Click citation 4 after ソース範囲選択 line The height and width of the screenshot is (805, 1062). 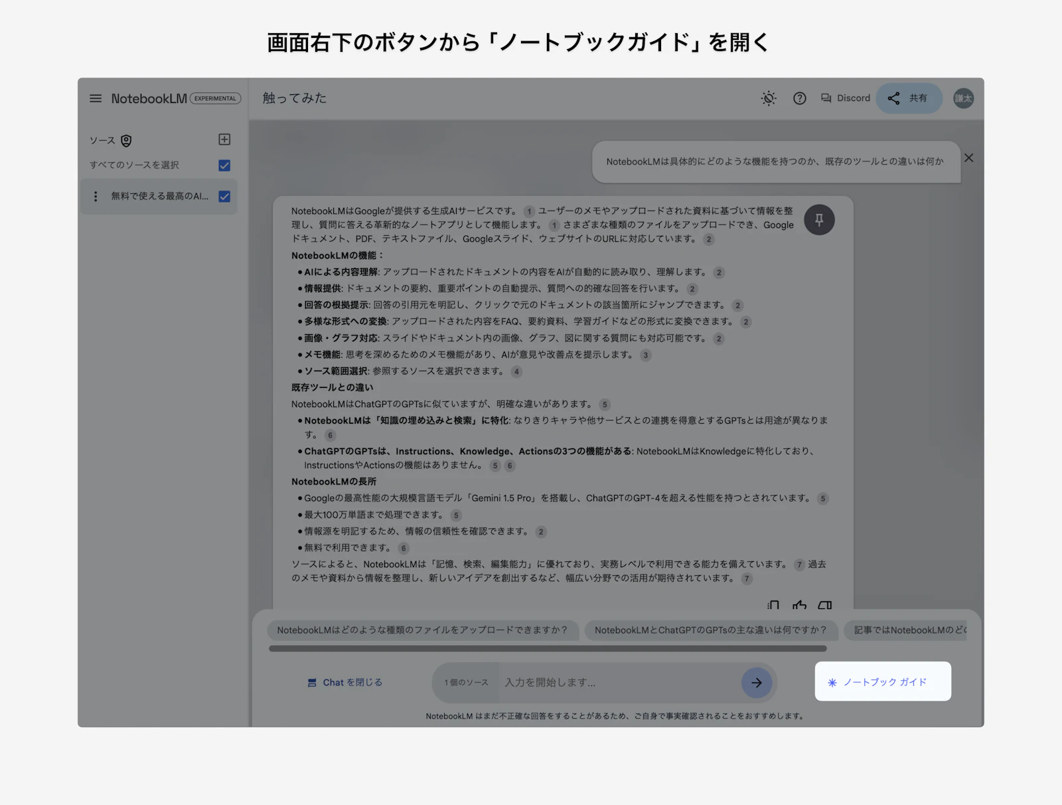coord(516,372)
